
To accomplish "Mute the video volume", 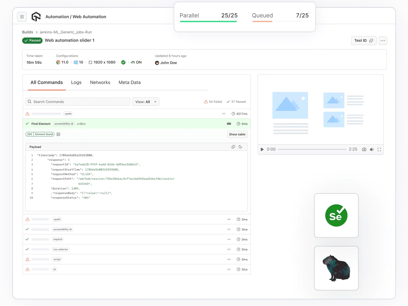I will pyautogui.click(x=372, y=149).
